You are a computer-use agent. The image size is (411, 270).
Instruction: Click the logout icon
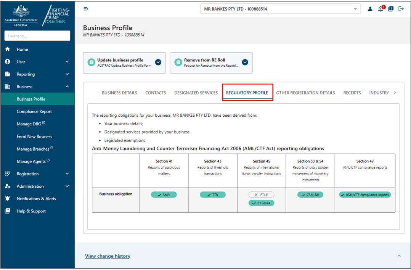tap(401, 8)
